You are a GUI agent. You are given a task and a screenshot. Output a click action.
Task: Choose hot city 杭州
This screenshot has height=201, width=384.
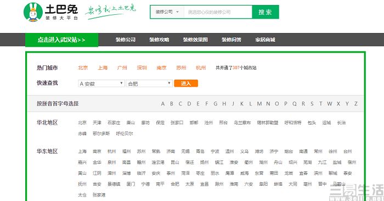click(201, 68)
